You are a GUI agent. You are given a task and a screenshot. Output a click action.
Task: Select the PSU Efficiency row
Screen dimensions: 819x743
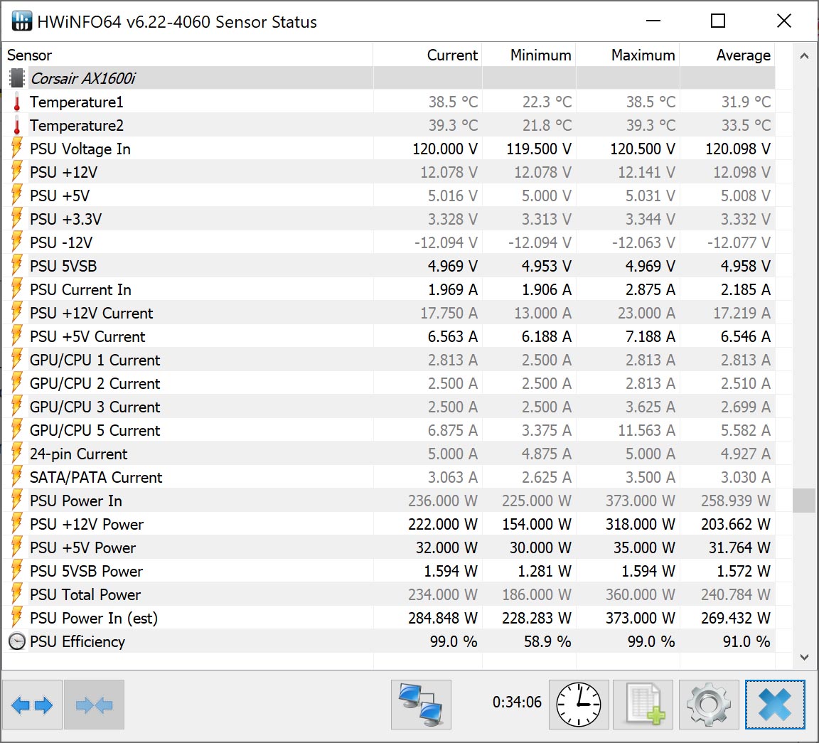(x=77, y=641)
